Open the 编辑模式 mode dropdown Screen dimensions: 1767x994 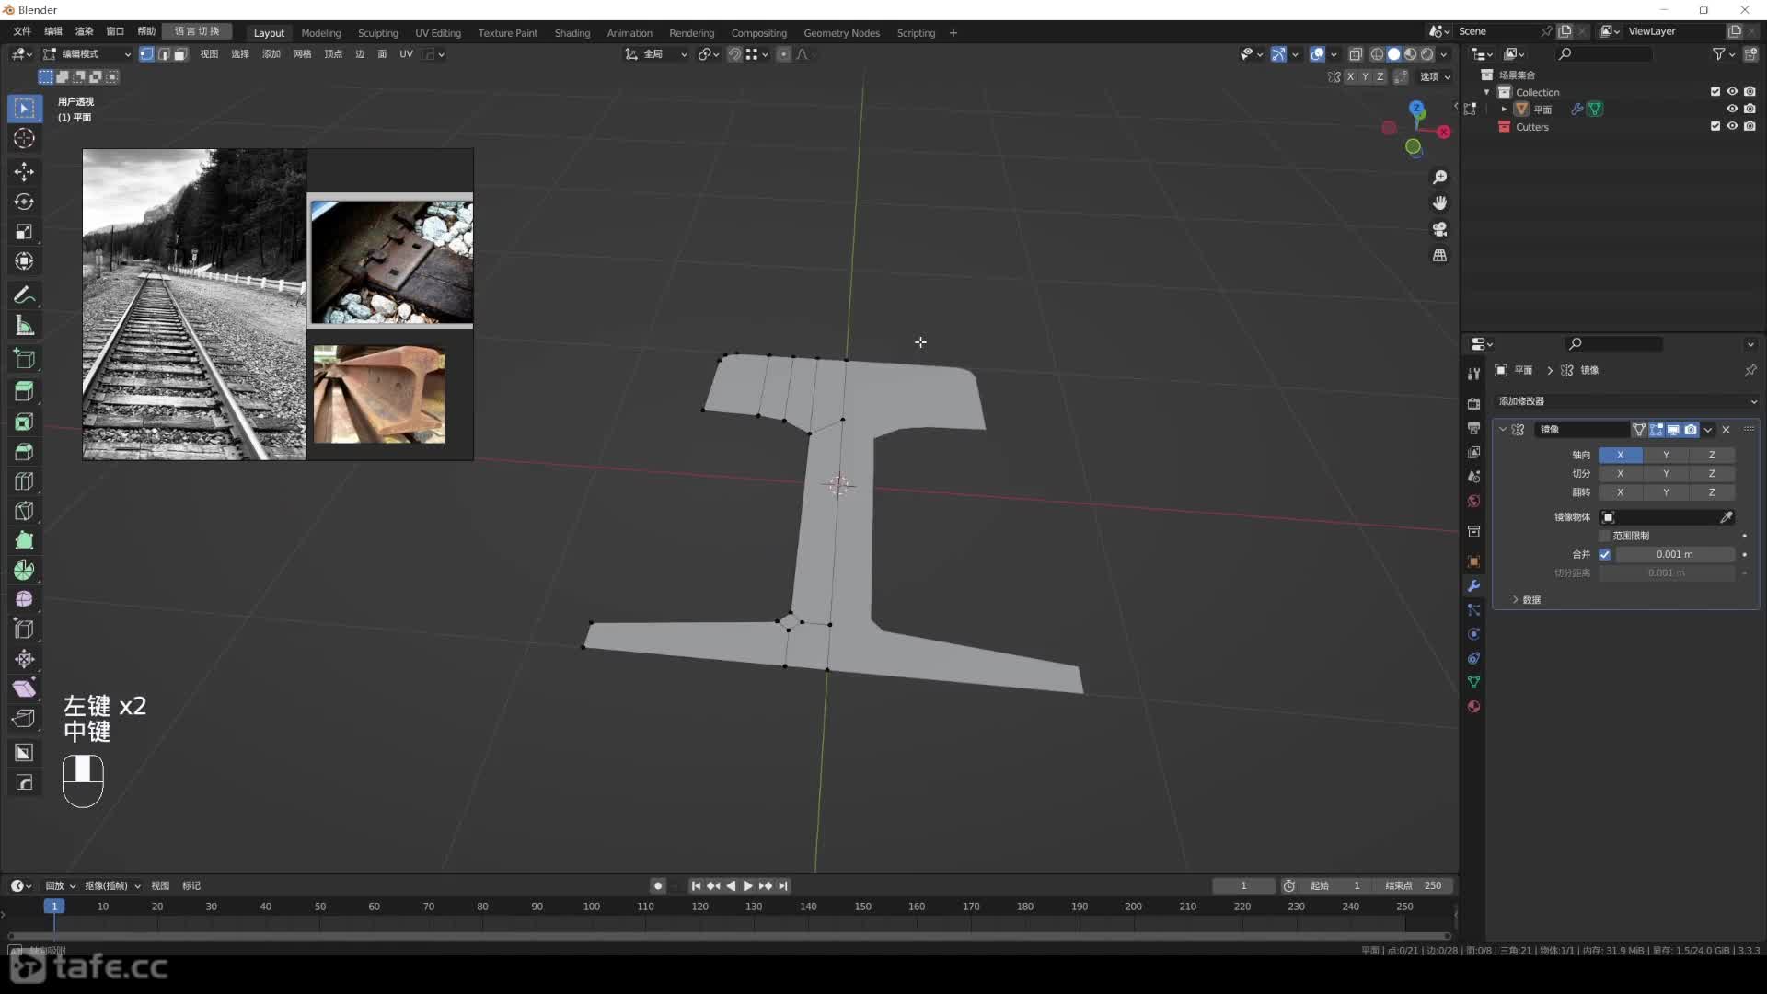87,54
